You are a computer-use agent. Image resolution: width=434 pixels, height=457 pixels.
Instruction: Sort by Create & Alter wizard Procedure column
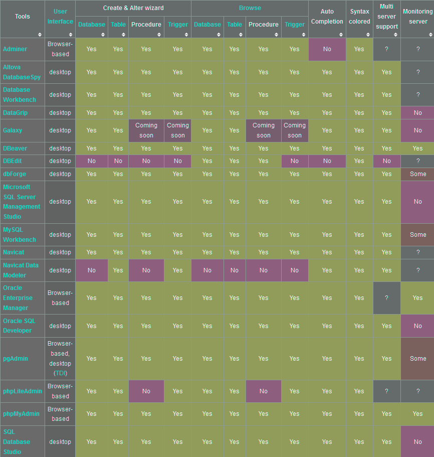point(159,35)
